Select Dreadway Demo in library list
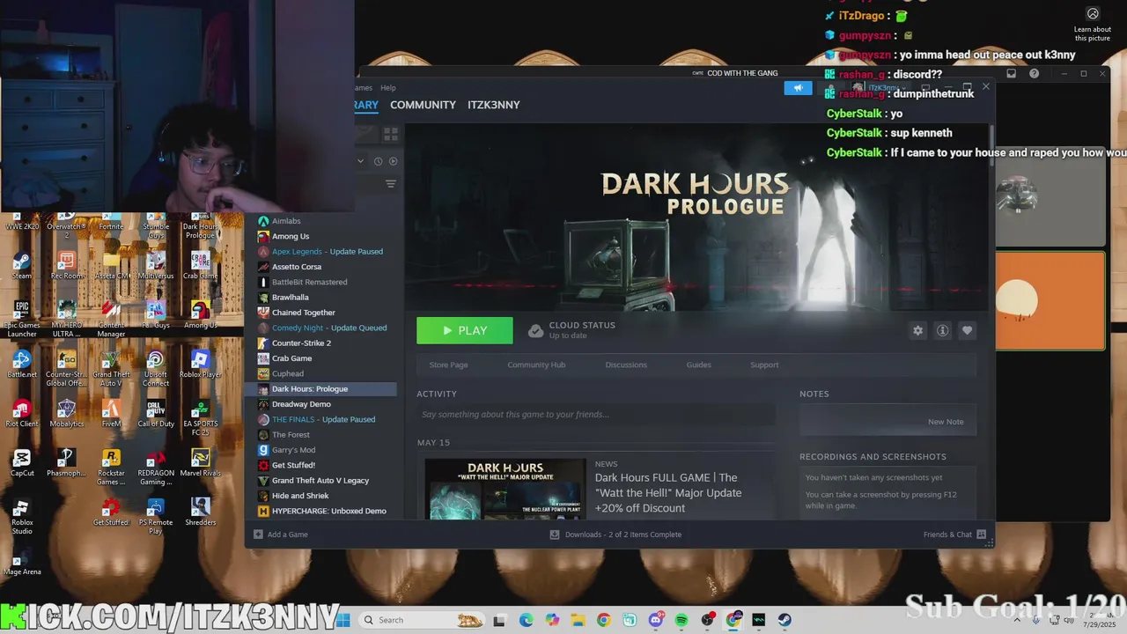 pyautogui.click(x=300, y=404)
